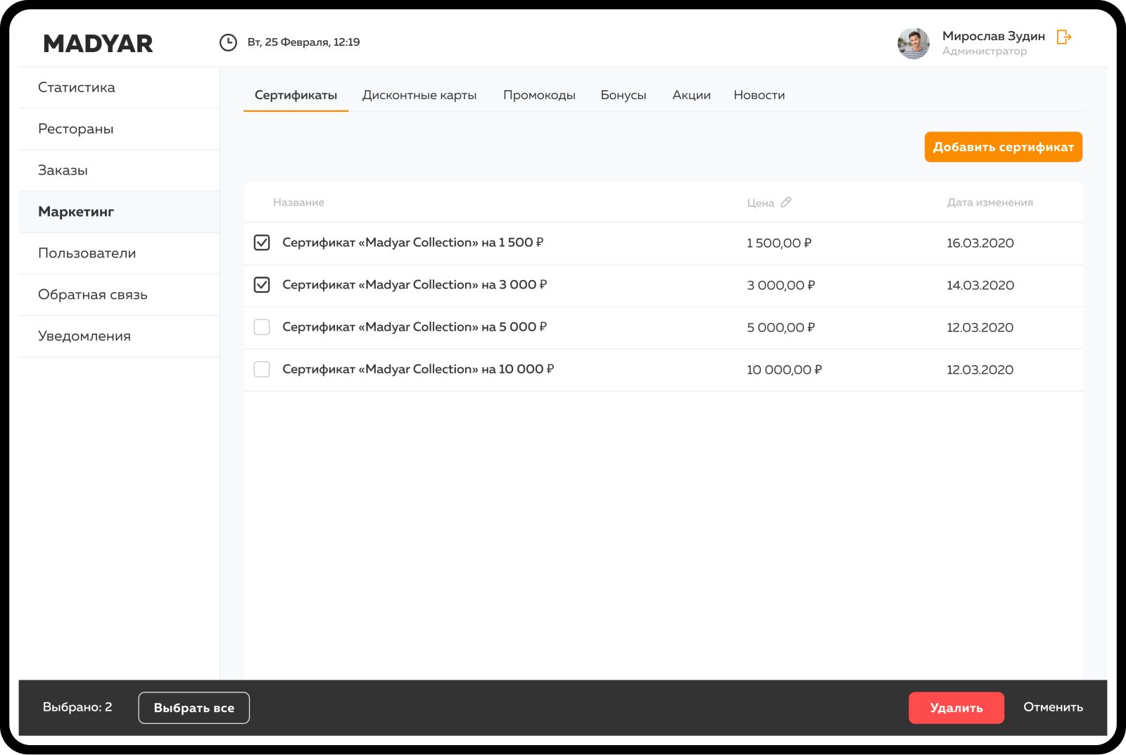Click the price 10 000,00 ₽
Screen dimensions: 1126x755
pyautogui.click(x=785, y=370)
